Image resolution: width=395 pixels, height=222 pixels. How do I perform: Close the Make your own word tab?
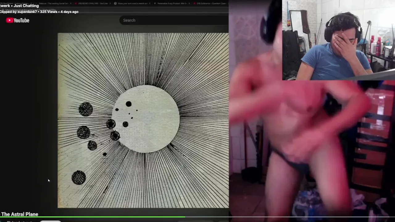click(x=150, y=3)
